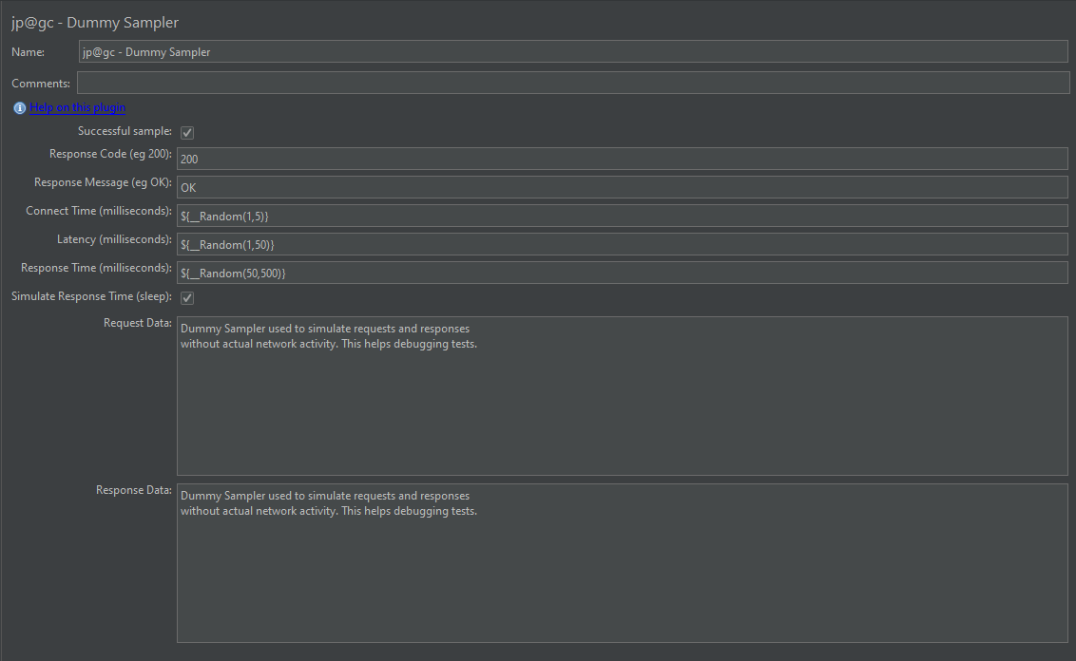The height and width of the screenshot is (661, 1076).
Task: Click into the Name input field
Action: [573, 52]
